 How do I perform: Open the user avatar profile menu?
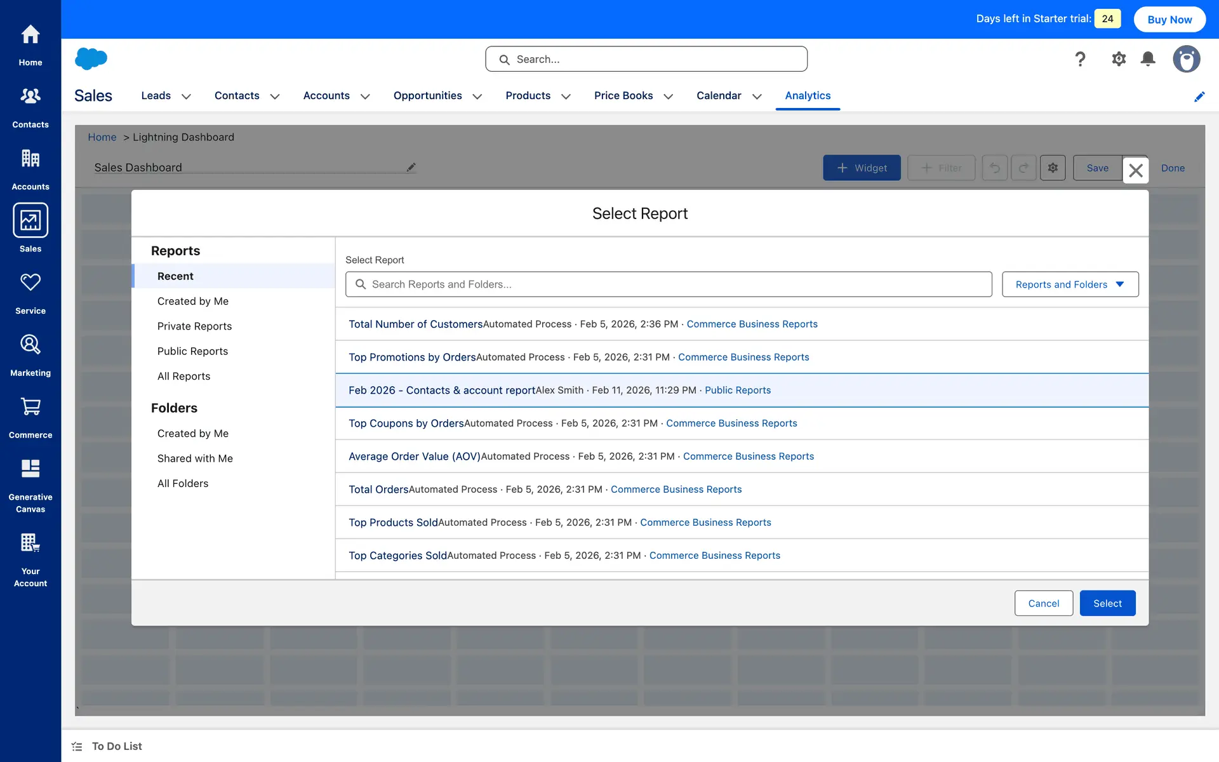pyautogui.click(x=1185, y=59)
